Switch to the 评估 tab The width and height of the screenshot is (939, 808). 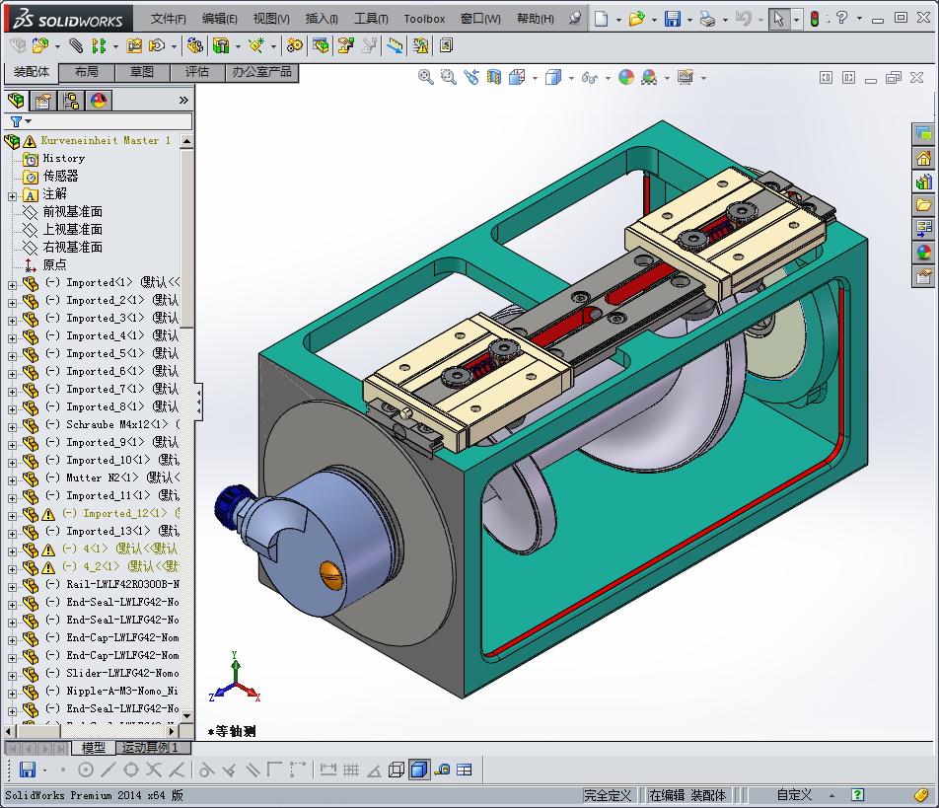click(197, 72)
